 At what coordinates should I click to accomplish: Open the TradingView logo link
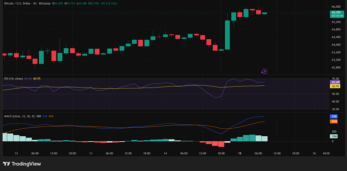pos(22,164)
